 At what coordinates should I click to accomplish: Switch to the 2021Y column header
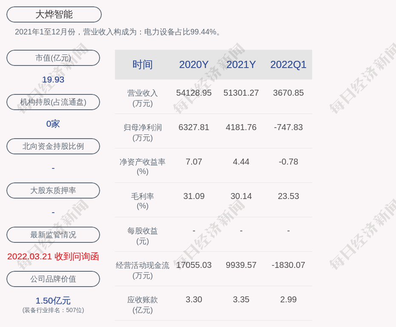click(x=241, y=65)
